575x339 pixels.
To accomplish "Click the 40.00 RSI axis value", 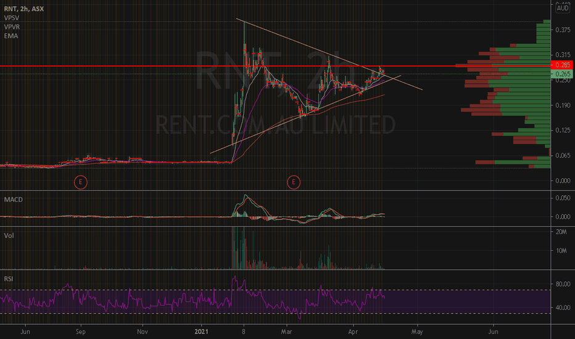I will coord(563,308).
